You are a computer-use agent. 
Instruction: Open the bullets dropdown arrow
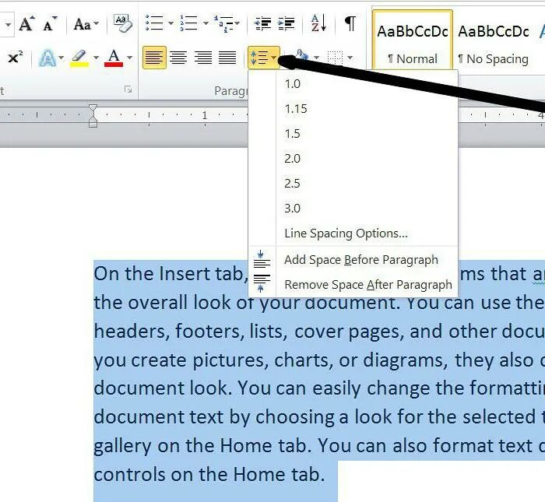click(x=171, y=23)
